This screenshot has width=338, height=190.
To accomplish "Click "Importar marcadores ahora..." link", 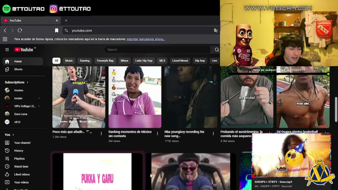I will (145, 39).
